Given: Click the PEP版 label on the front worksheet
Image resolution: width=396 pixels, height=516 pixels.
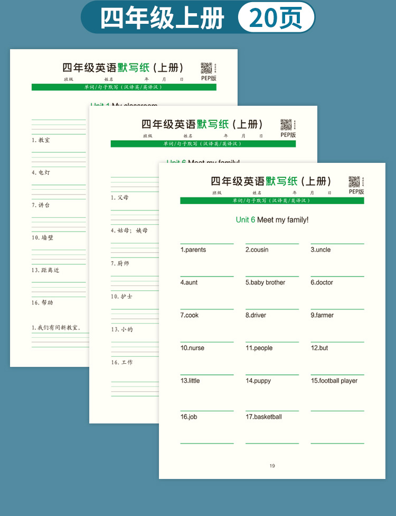Looking at the screenshot, I should coord(356,191).
